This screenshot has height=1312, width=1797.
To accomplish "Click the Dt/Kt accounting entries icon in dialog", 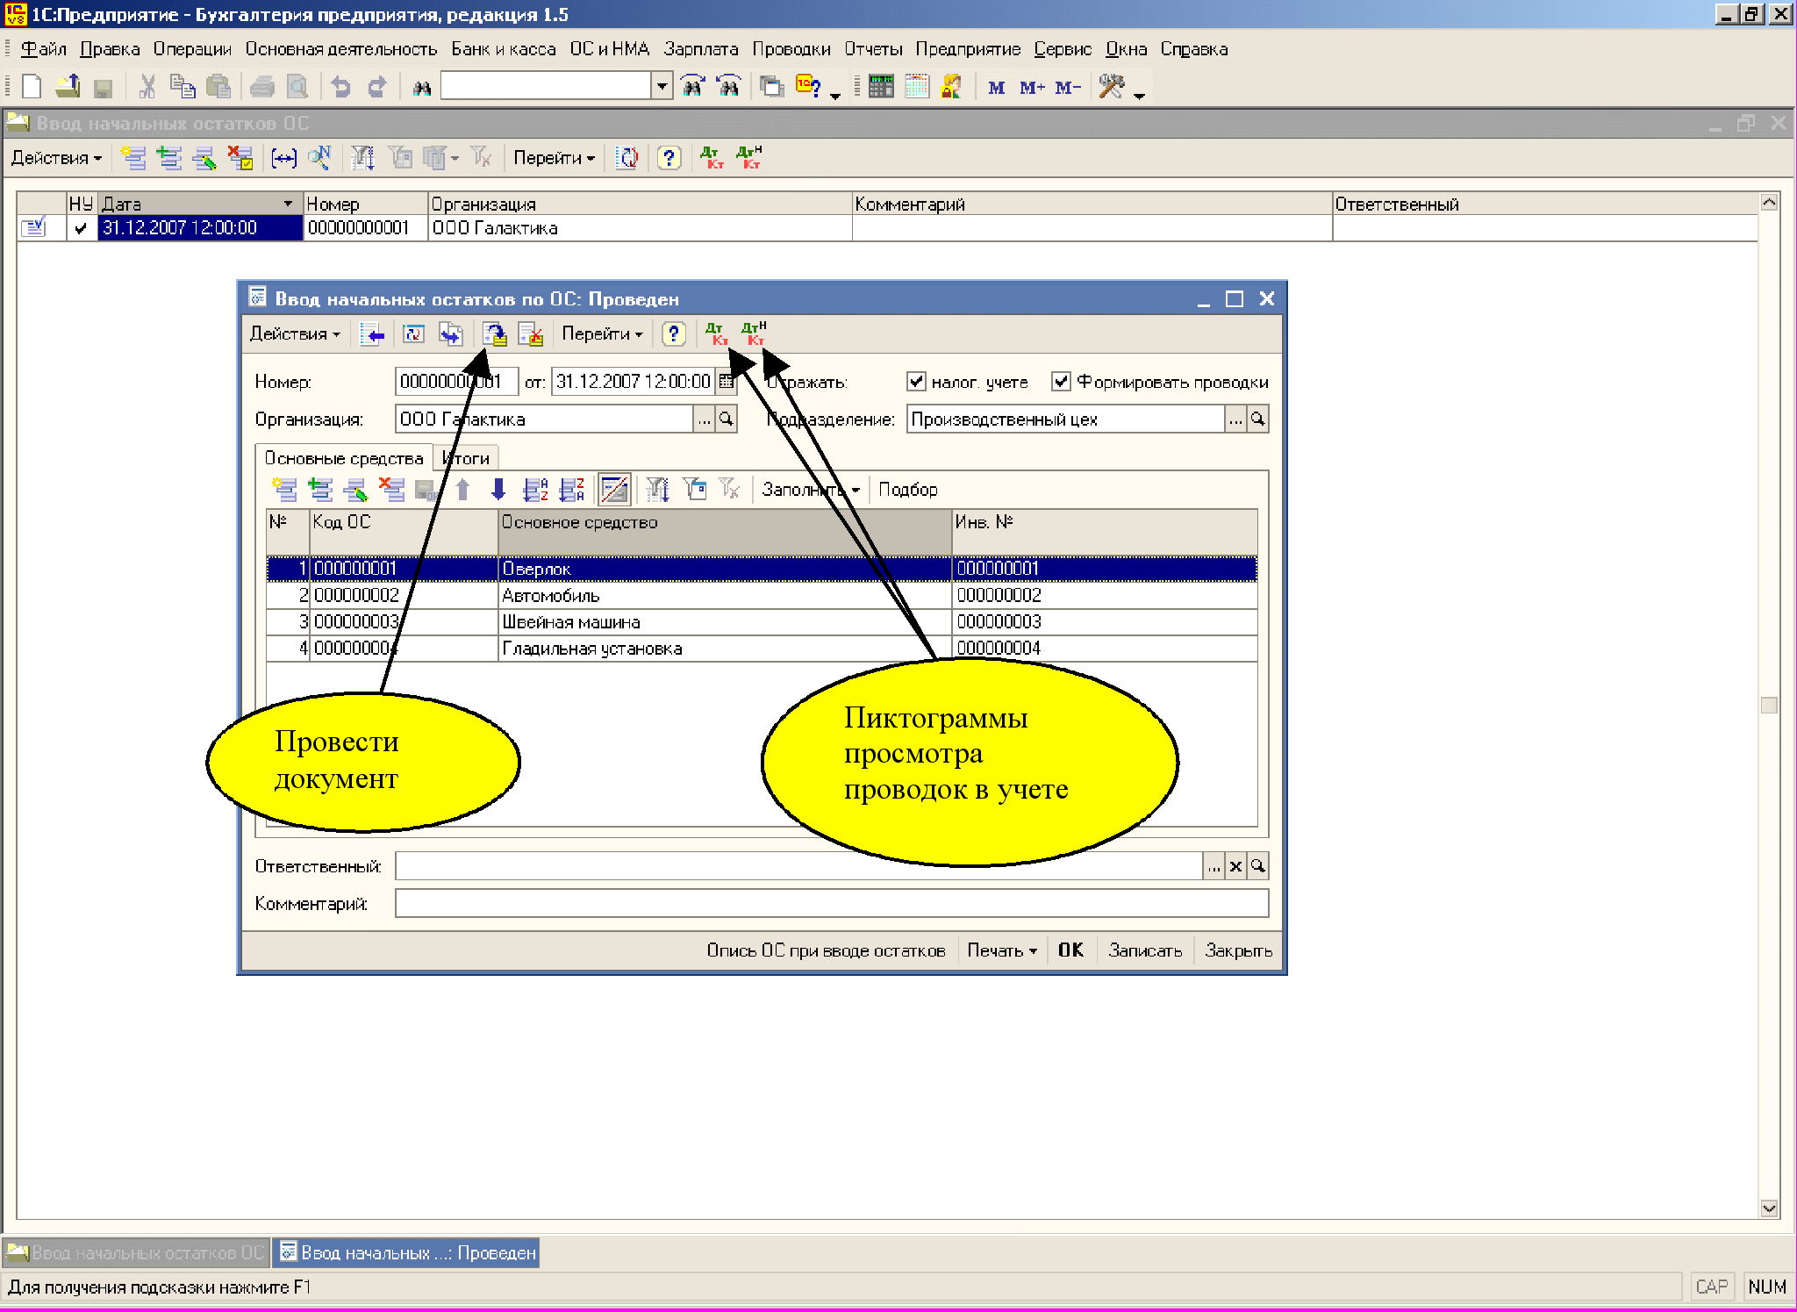I will [716, 334].
